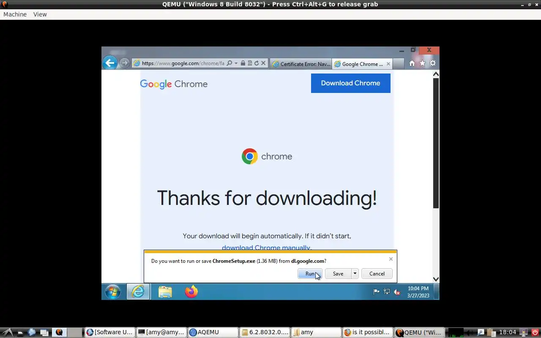The width and height of the screenshot is (541, 338).
Task: Save the ChromeSetup.exe download
Action: (x=338, y=274)
